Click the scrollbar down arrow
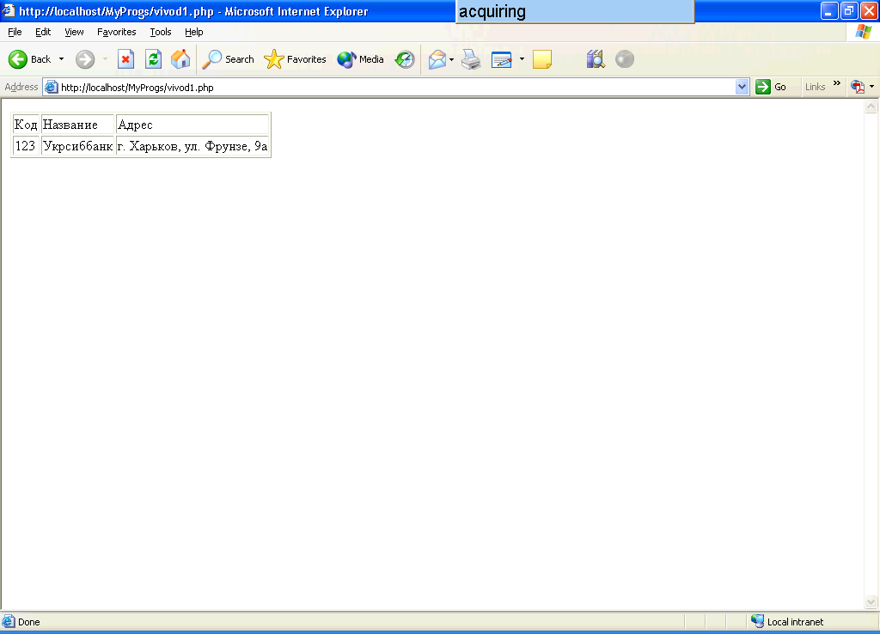 pyautogui.click(x=871, y=602)
